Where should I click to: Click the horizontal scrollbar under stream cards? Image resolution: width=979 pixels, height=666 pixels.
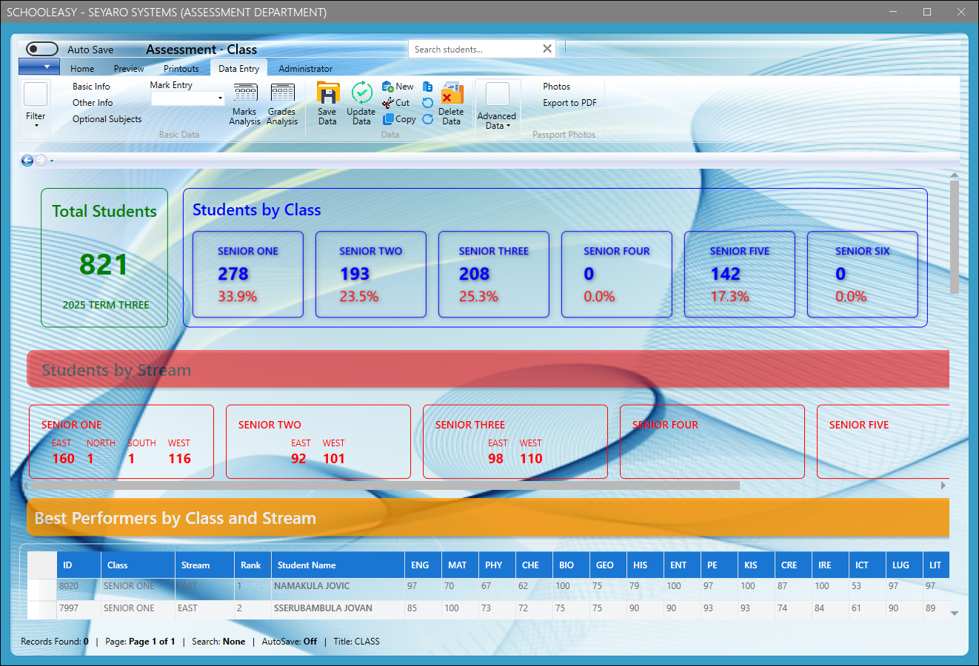point(382,485)
